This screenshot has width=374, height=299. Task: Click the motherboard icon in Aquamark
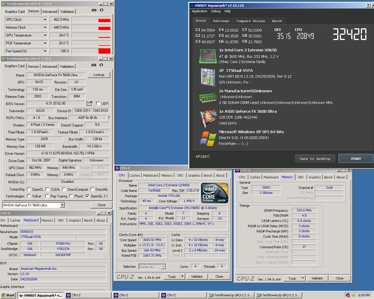[x=208, y=77]
